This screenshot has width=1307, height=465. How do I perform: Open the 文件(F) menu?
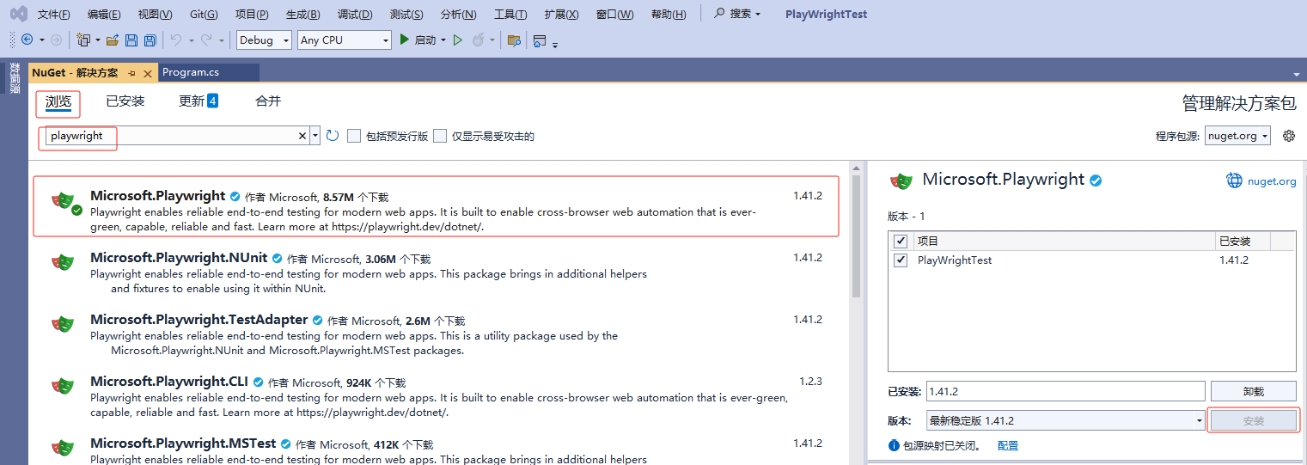(54, 15)
